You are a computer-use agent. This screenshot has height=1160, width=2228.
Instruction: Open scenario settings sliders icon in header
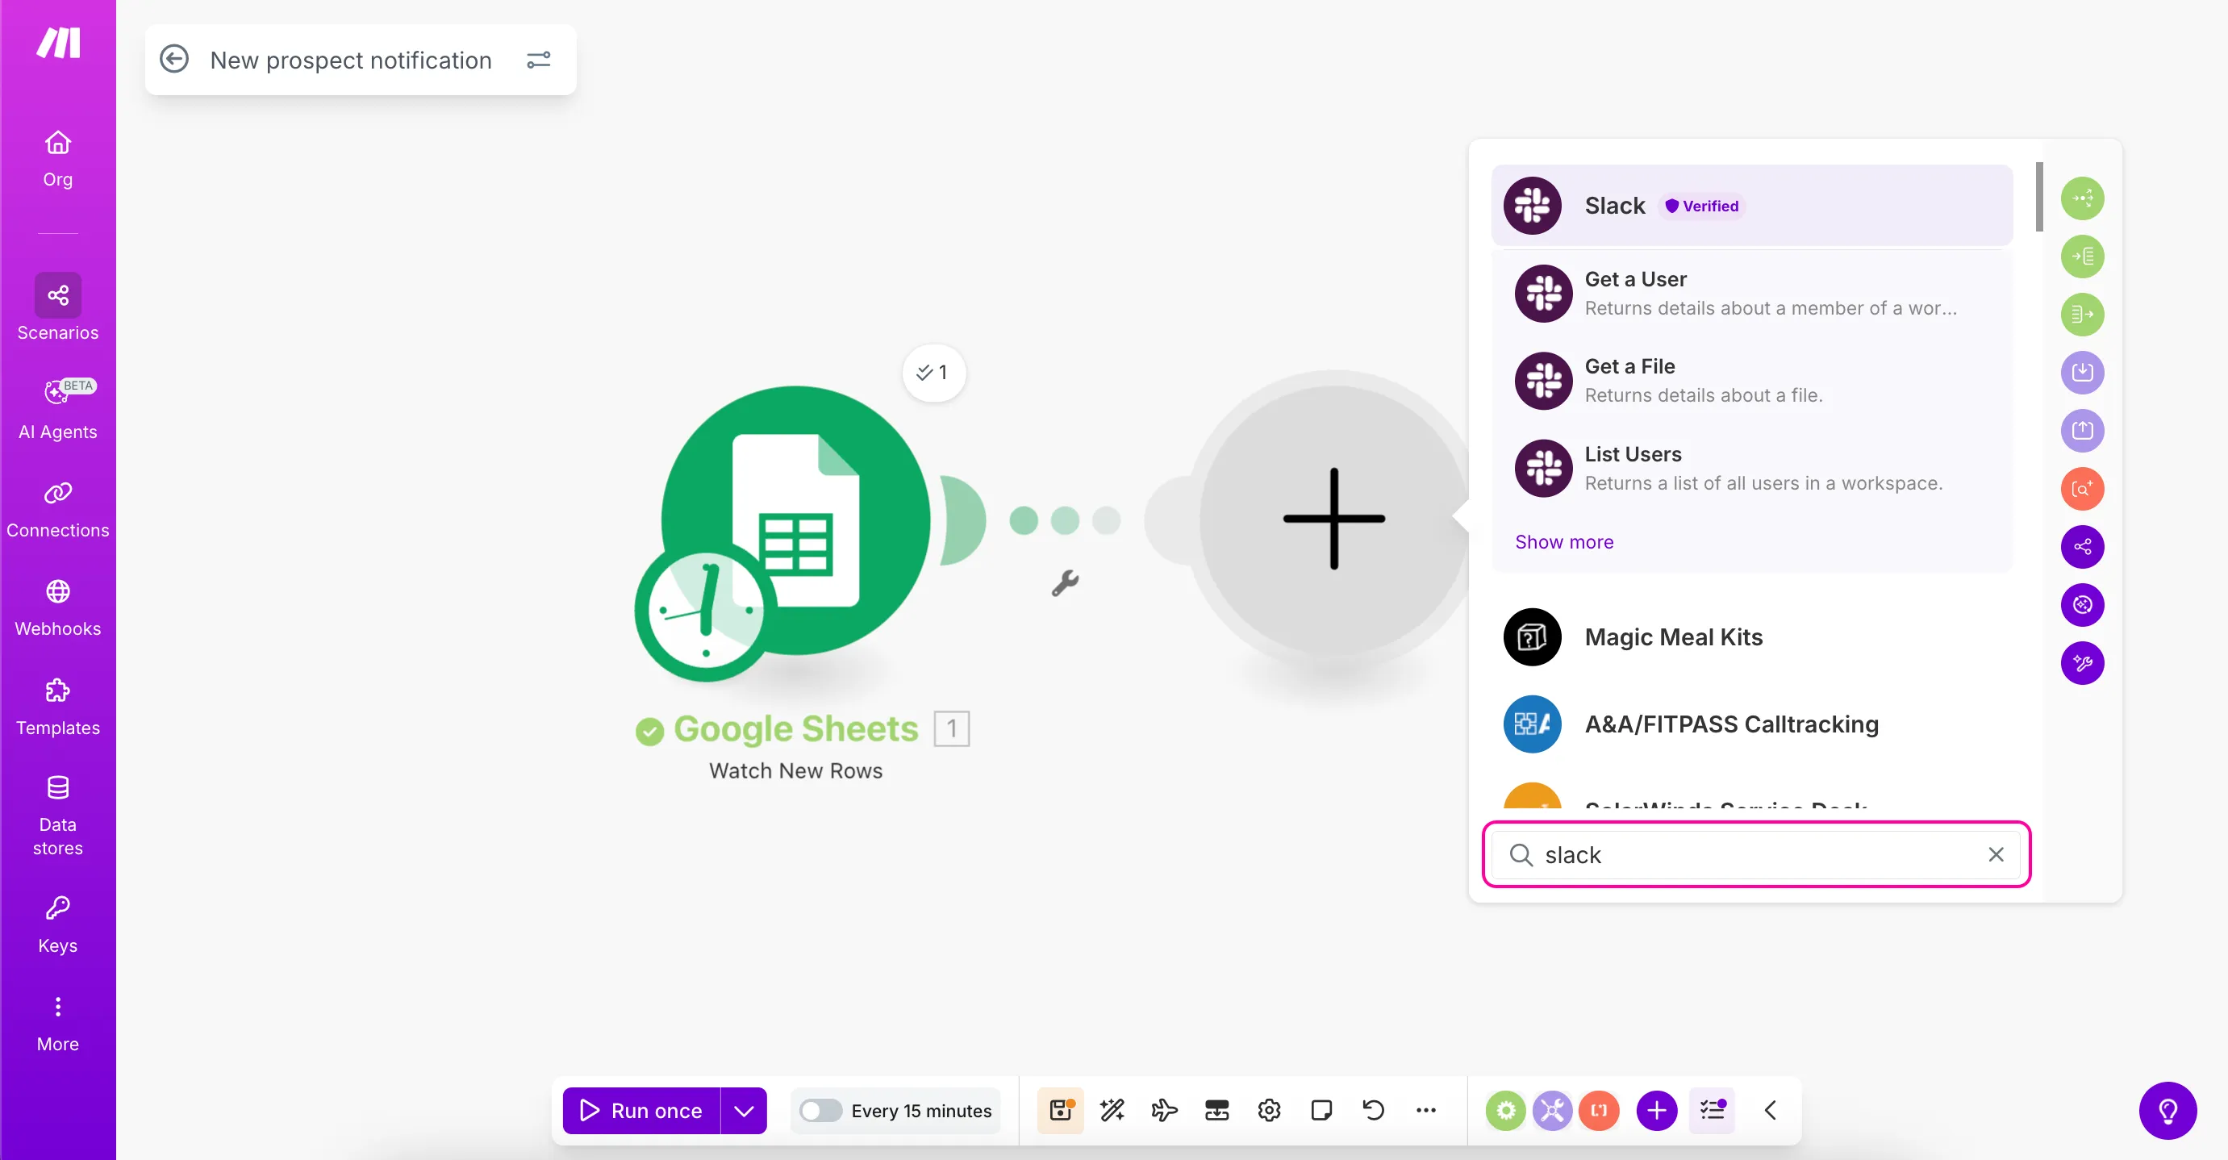(539, 60)
